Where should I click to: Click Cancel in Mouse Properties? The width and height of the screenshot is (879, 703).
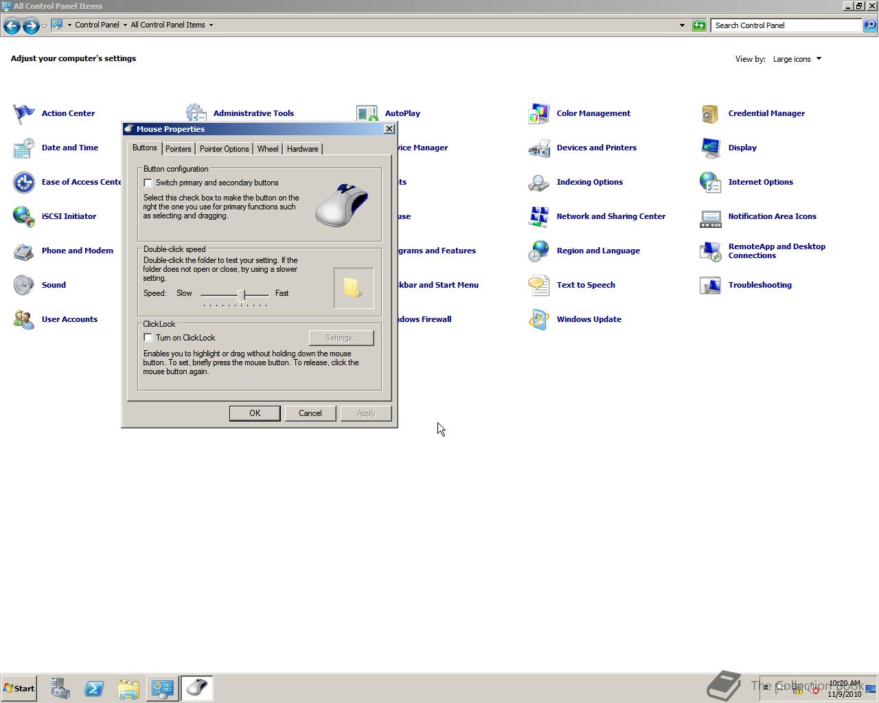point(310,413)
